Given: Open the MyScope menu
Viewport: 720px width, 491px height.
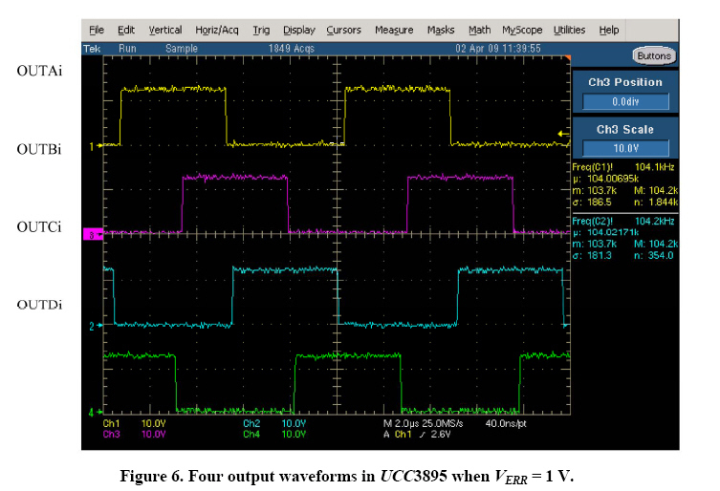Looking at the screenshot, I should point(522,30).
